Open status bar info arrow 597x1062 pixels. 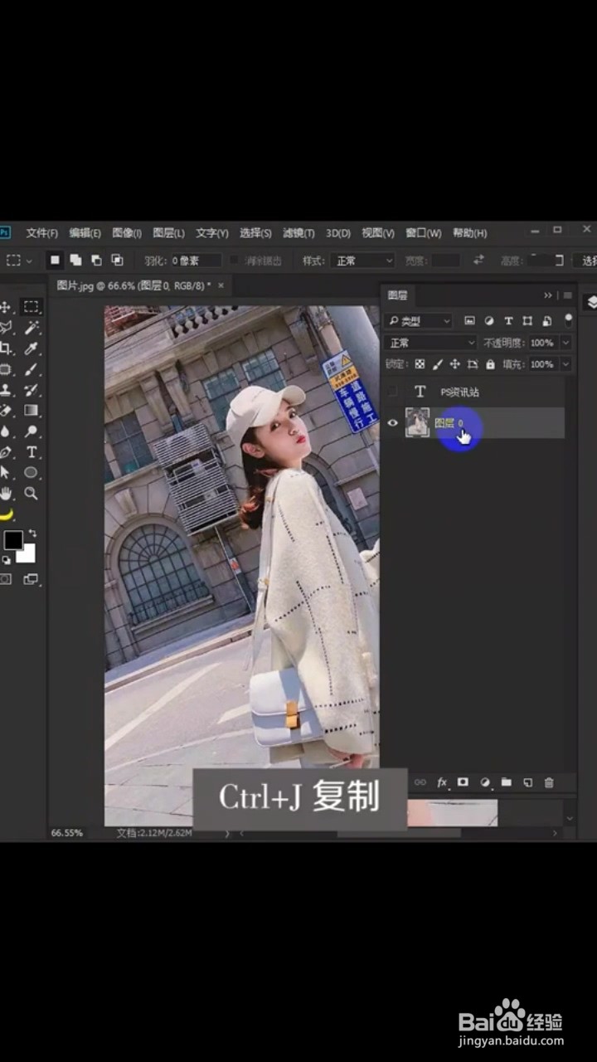tap(228, 833)
